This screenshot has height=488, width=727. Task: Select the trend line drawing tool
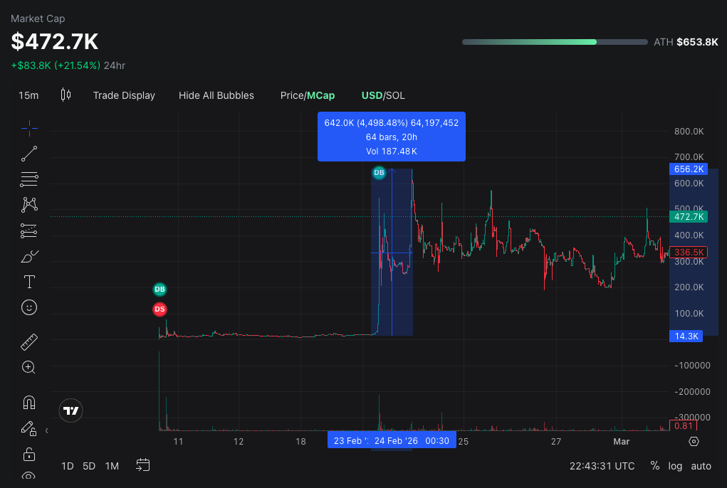coord(29,154)
